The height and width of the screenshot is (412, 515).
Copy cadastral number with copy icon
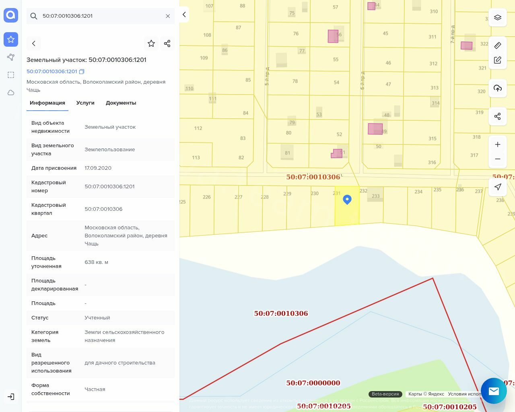click(x=82, y=72)
